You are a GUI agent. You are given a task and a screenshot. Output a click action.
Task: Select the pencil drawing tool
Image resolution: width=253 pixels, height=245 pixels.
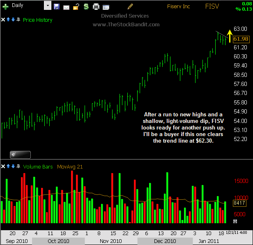coord(130,7)
